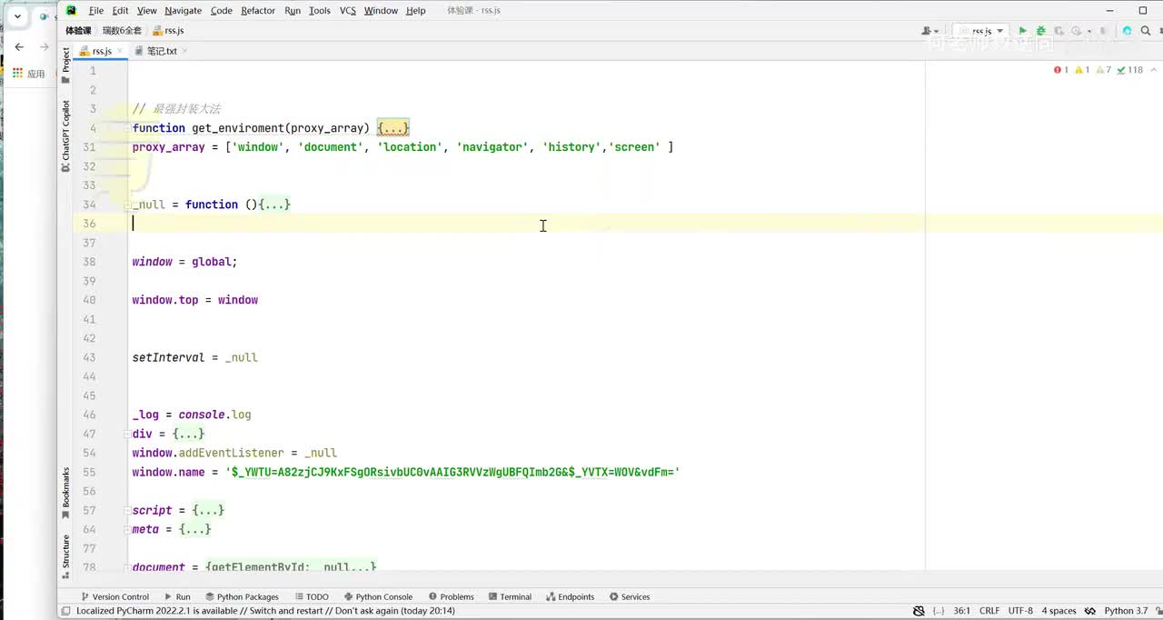Image resolution: width=1163 pixels, height=620 pixels.
Task: Click the 体验课 breadcrumb
Action: click(x=78, y=31)
